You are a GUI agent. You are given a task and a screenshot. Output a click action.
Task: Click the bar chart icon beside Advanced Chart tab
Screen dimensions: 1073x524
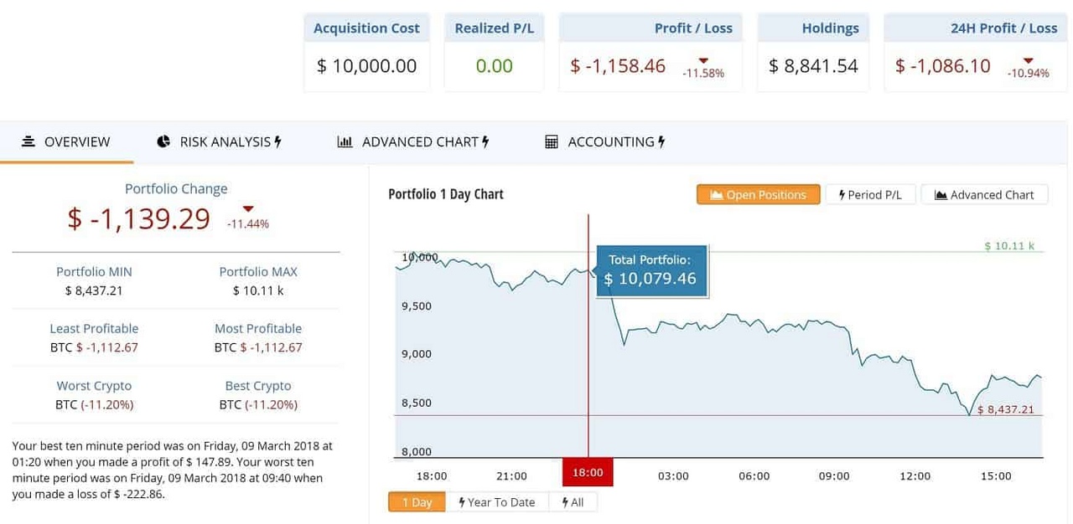(x=344, y=141)
